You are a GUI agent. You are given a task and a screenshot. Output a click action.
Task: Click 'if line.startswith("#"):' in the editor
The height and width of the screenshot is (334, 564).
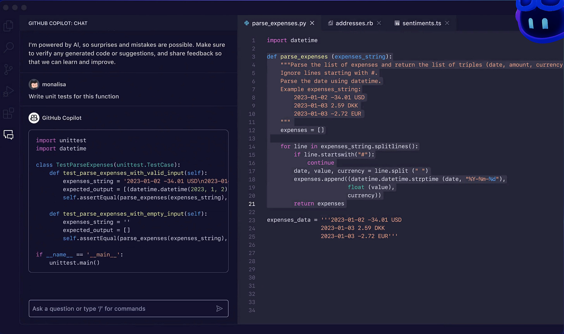[334, 154]
